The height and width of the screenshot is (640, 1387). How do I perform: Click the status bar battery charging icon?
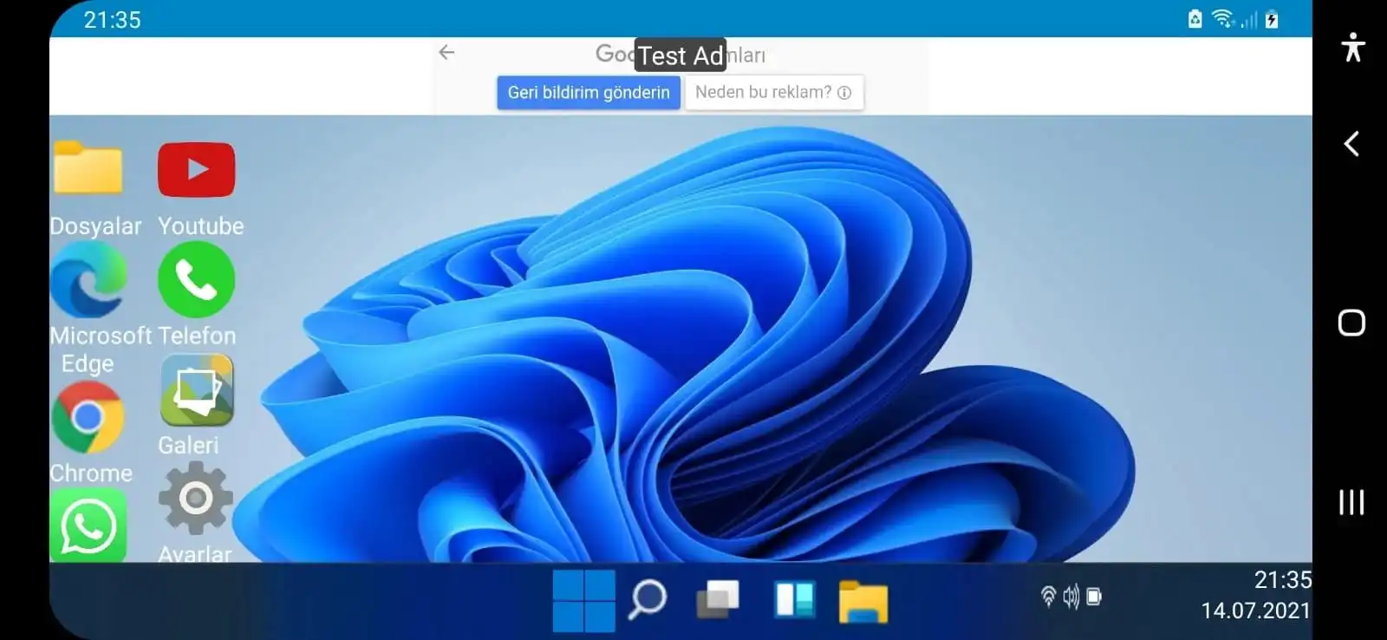pos(1272,19)
